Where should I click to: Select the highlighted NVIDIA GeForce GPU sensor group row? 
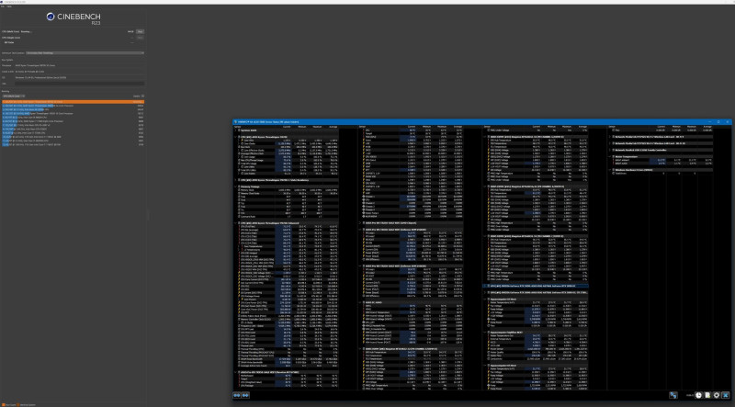[536, 286]
